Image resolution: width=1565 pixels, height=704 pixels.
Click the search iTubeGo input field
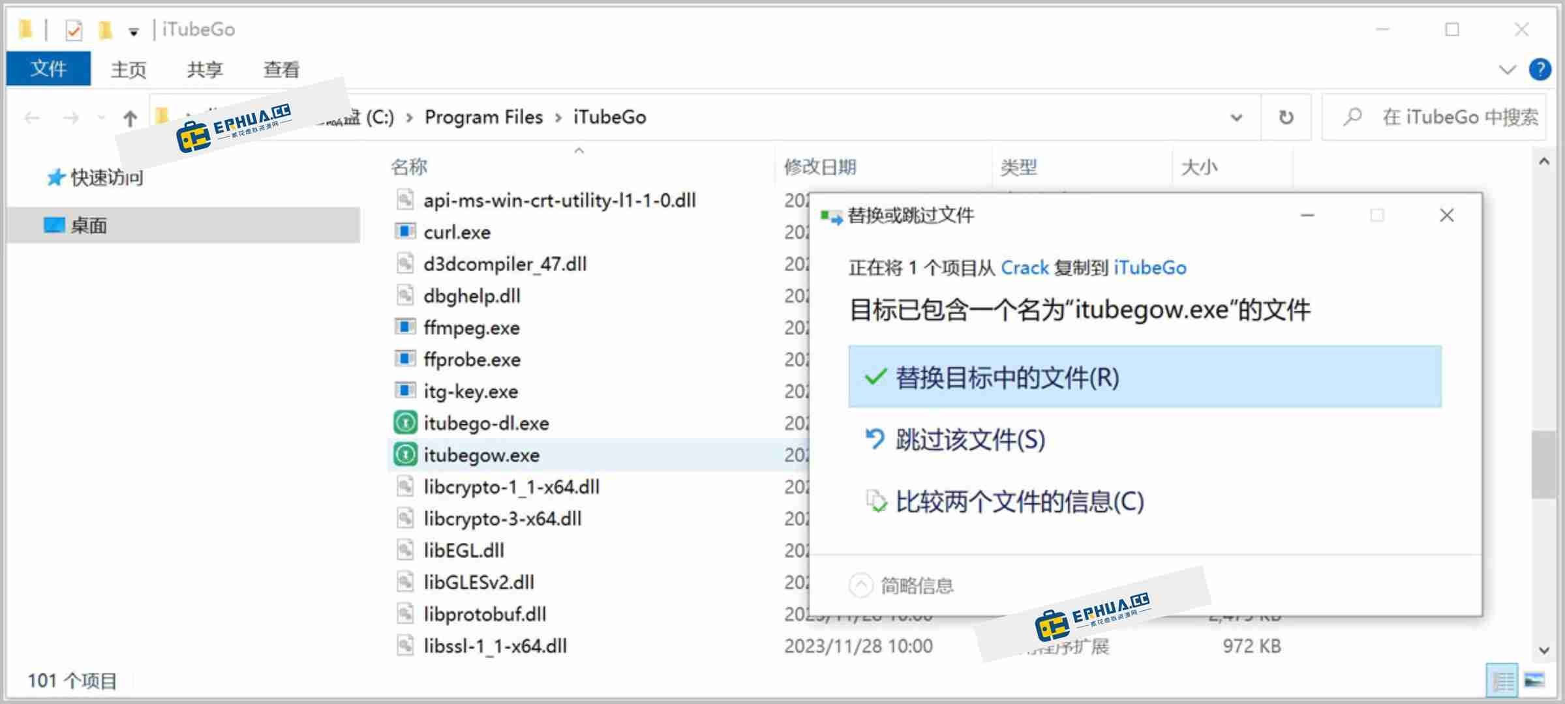pos(1435,117)
